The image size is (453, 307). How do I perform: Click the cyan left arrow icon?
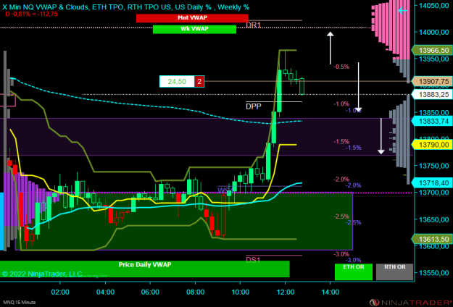coord(403,11)
